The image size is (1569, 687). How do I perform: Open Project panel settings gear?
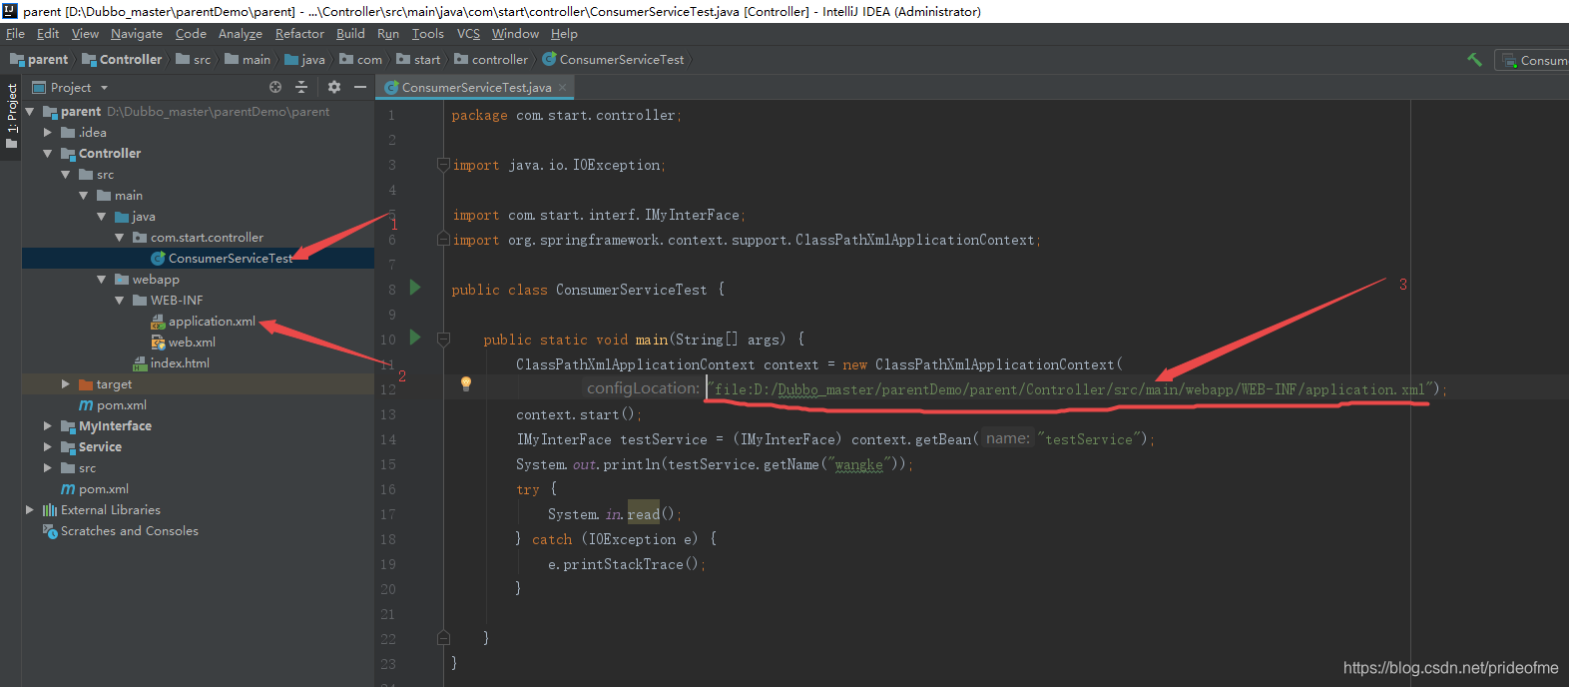334,87
